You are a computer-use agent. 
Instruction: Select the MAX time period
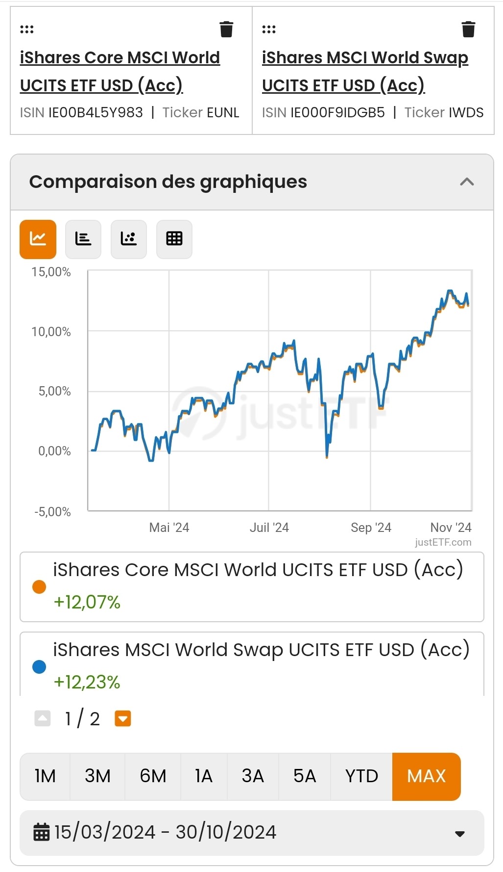pos(426,776)
